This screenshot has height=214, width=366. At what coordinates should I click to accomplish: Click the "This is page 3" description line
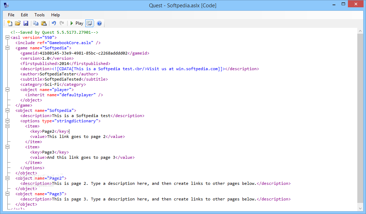[155, 199]
